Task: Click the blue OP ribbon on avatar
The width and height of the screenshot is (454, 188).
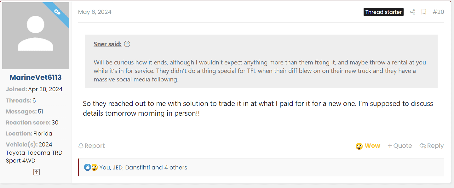Action: (57, 13)
